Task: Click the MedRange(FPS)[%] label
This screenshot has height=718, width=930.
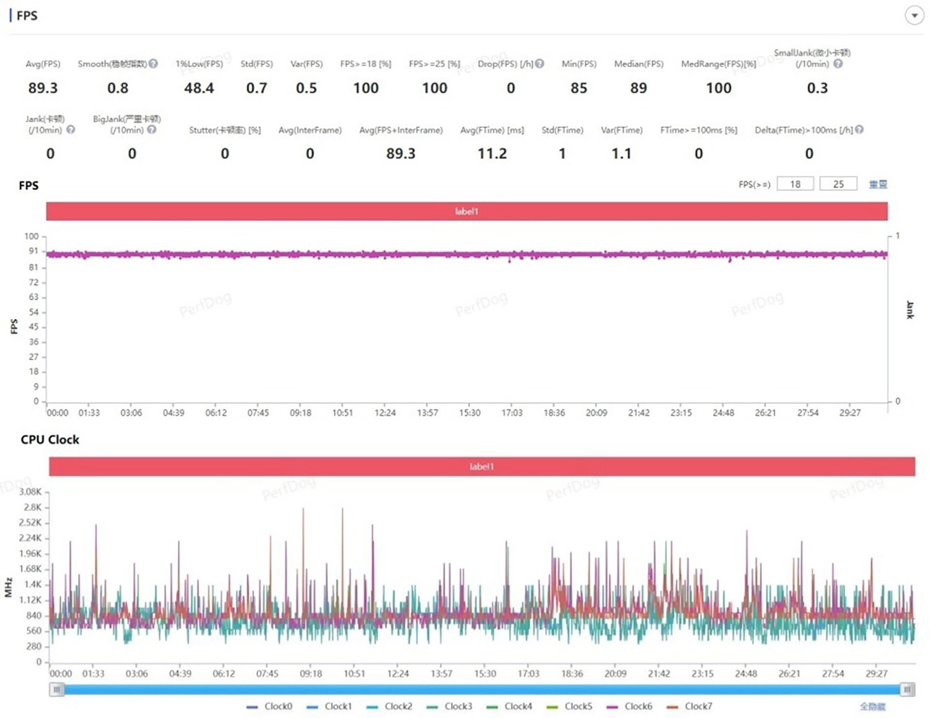Action: click(719, 64)
